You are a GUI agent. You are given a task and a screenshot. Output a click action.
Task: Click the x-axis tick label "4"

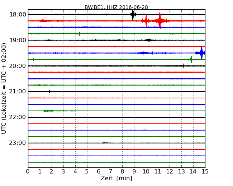[75, 172]
